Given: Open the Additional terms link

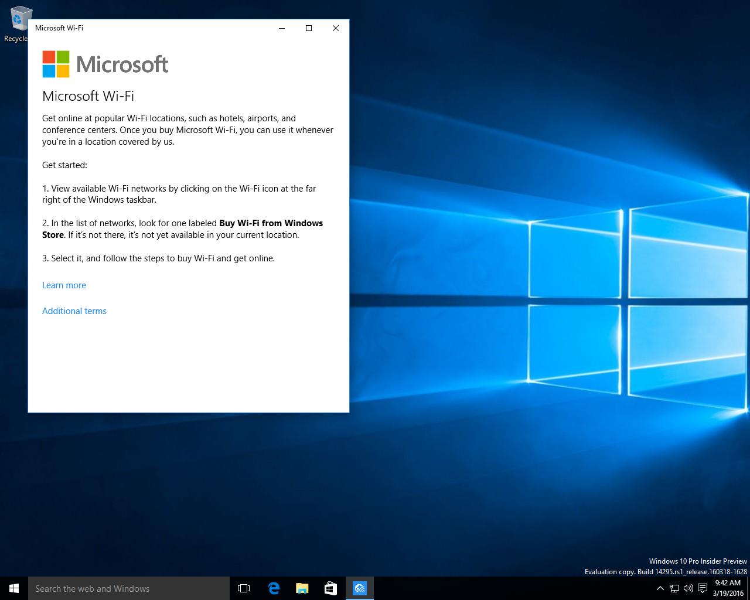Looking at the screenshot, I should tap(74, 311).
